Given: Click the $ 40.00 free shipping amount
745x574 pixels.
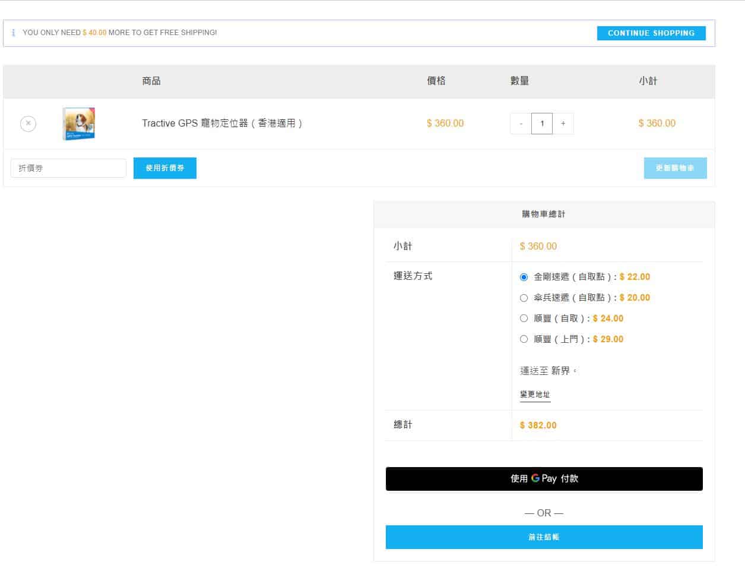Looking at the screenshot, I should tap(94, 33).
